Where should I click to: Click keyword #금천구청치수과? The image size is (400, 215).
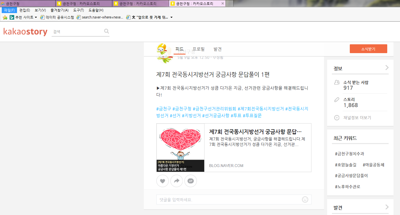click(x=350, y=154)
